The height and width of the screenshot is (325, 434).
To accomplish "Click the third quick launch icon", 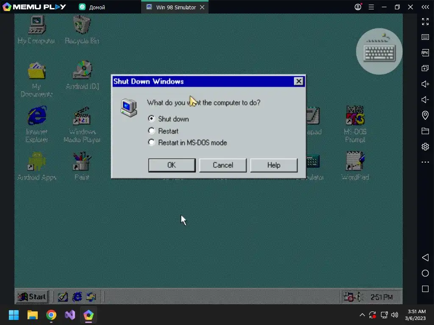I will point(91,297).
